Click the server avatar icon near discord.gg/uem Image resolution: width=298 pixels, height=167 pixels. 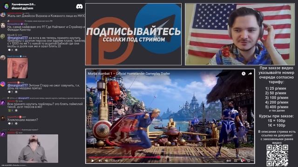point(7,6)
